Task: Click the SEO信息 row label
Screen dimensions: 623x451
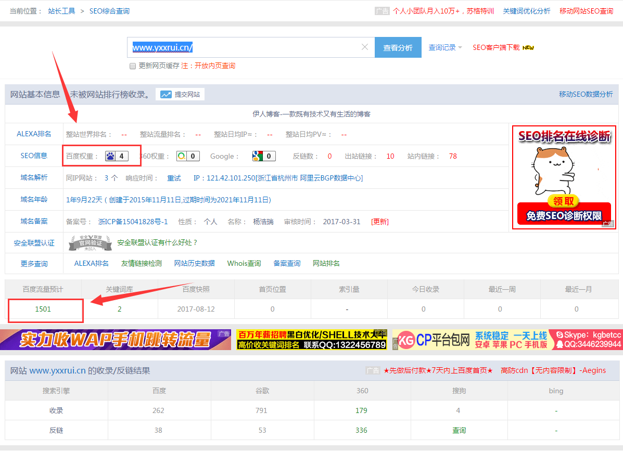Action: click(x=34, y=156)
